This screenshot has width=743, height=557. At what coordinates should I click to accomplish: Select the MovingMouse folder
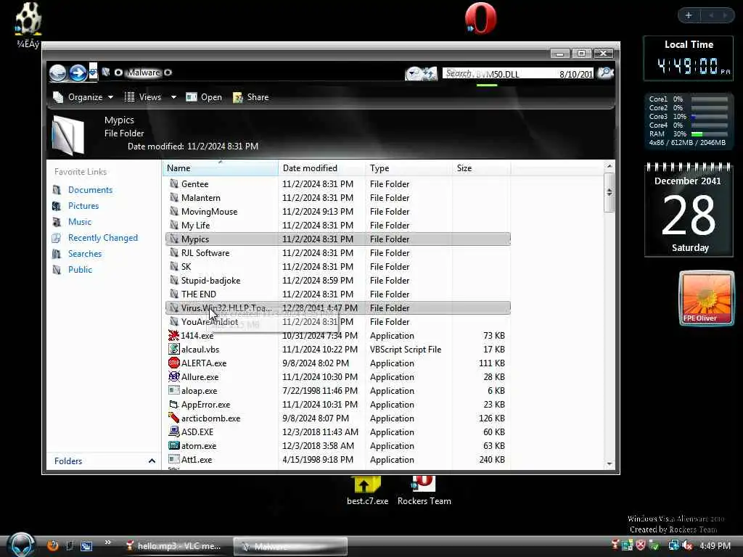pos(338,211)
